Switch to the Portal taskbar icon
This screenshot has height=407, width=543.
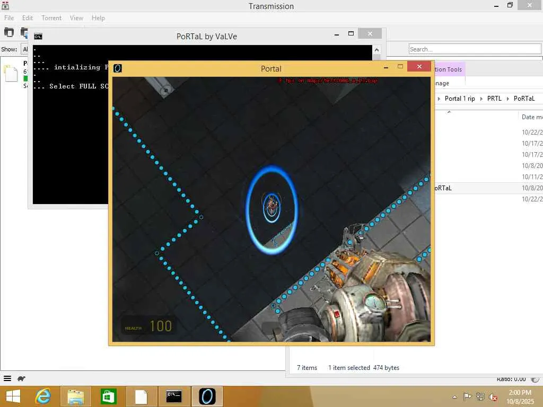click(207, 396)
